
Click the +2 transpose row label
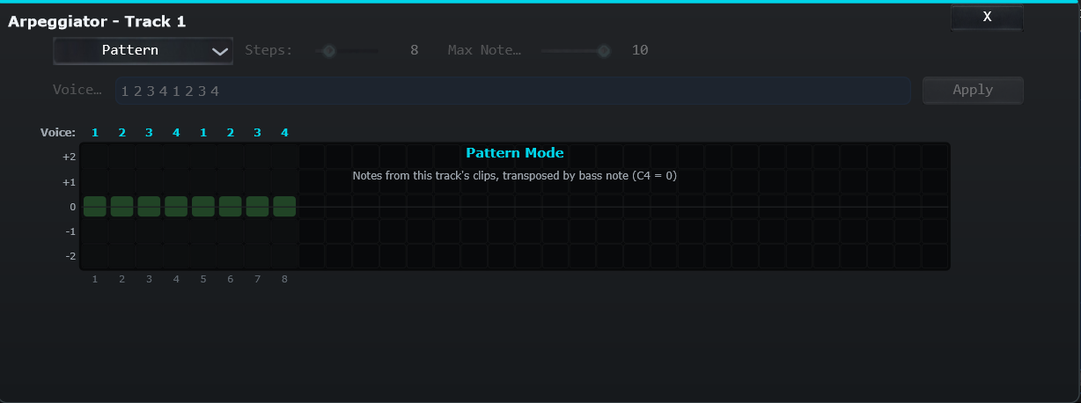(69, 158)
